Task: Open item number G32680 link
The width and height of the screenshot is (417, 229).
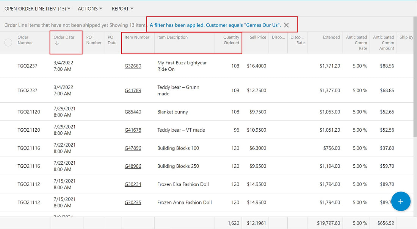Action: 133,66
